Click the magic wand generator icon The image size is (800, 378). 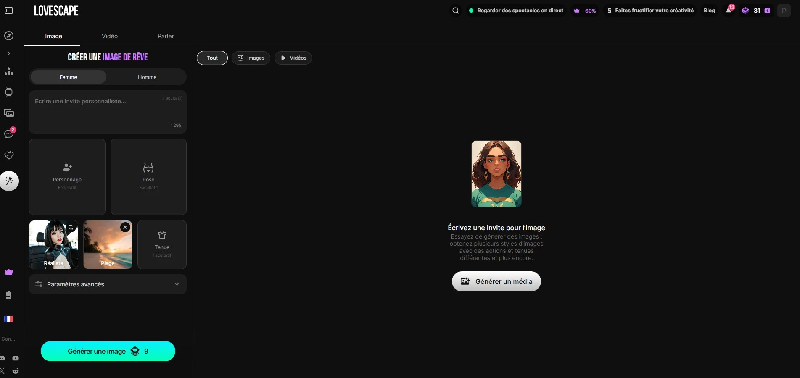(9, 181)
